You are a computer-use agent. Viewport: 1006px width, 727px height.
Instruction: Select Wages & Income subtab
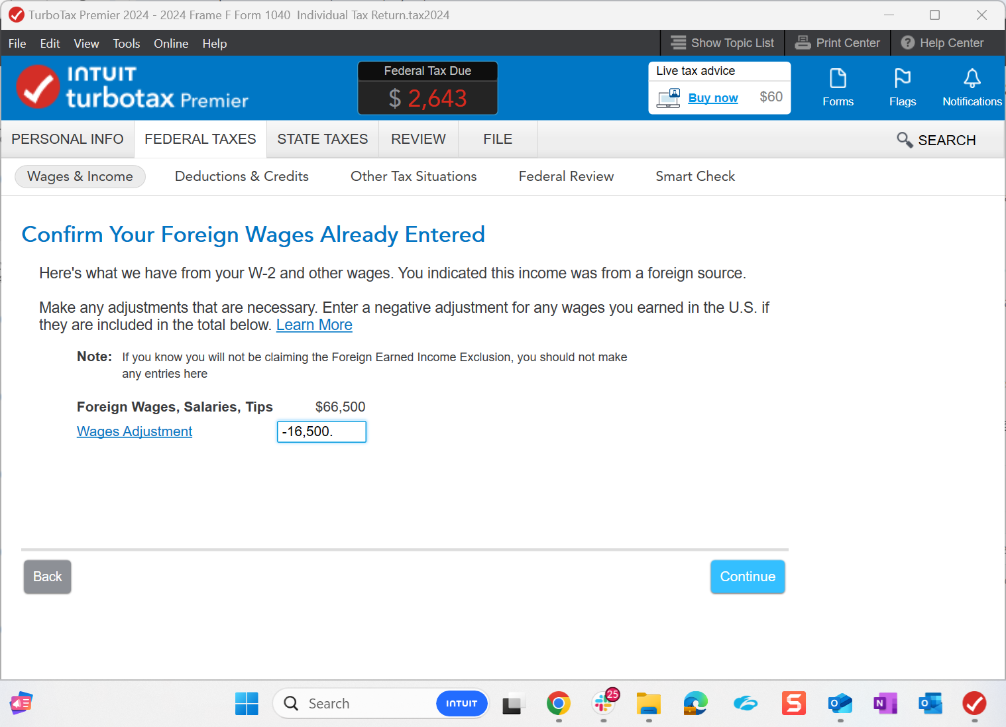coord(80,176)
